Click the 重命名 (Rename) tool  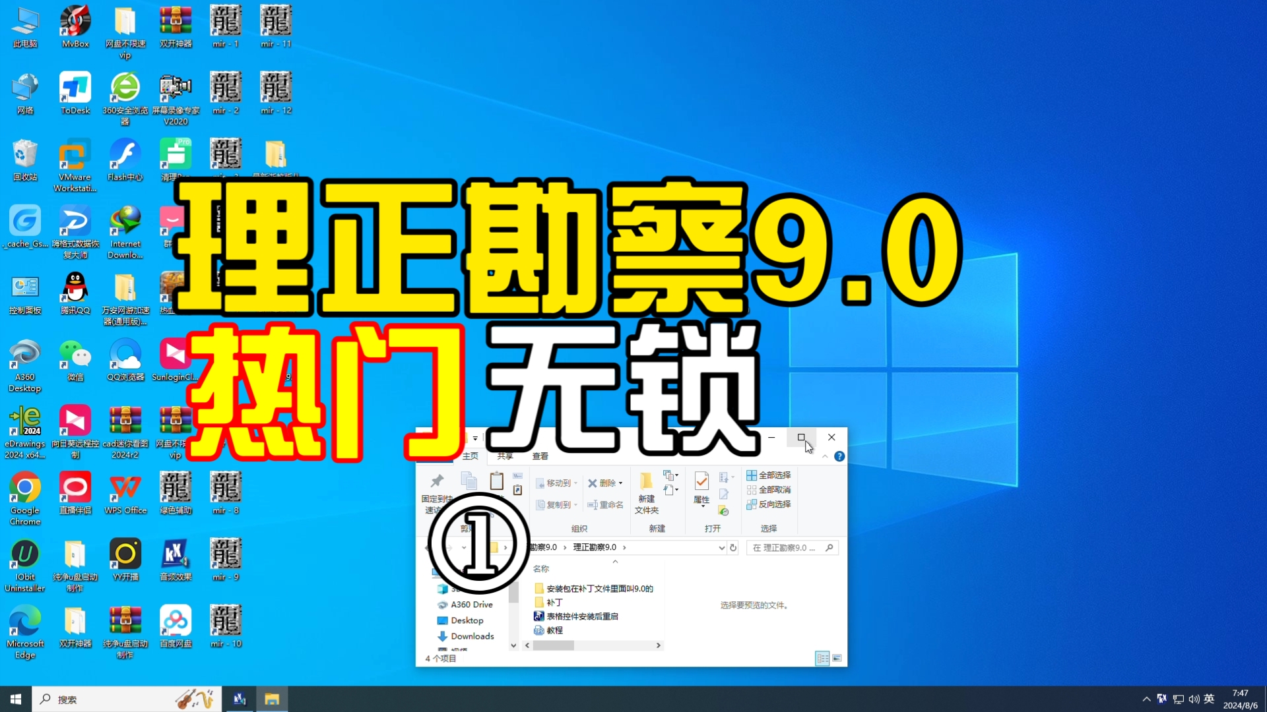coord(604,504)
